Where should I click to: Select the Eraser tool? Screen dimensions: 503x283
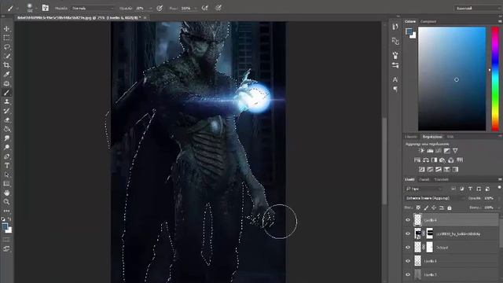coord(6,120)
